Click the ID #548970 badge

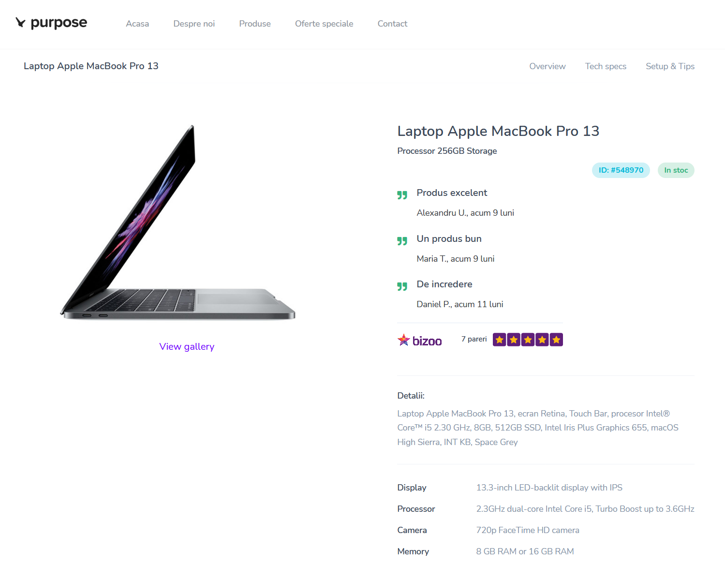tap(621, 170)
